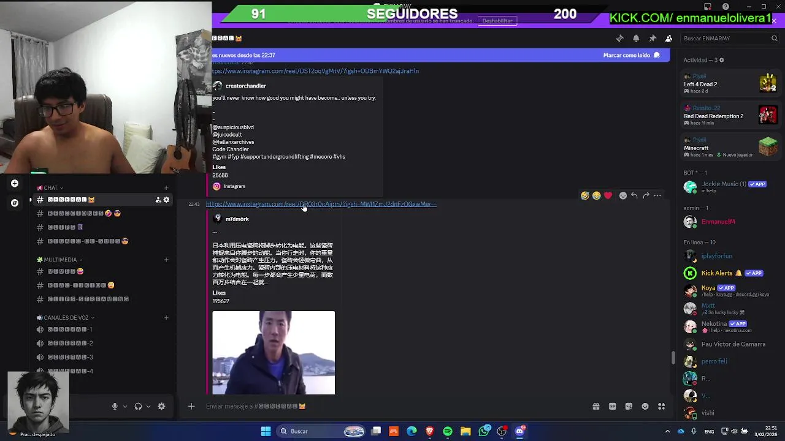Deafen with the headphones toggle

coord(138,406)
